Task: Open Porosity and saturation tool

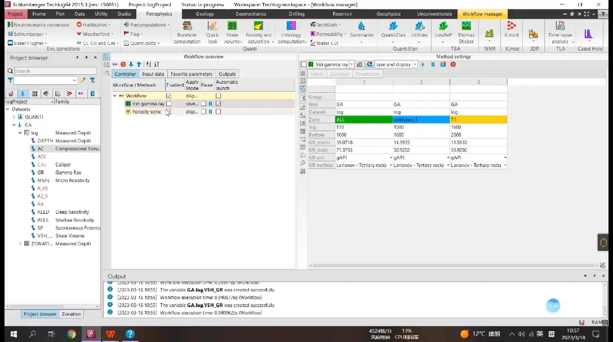Action: [x=259, y=33]
